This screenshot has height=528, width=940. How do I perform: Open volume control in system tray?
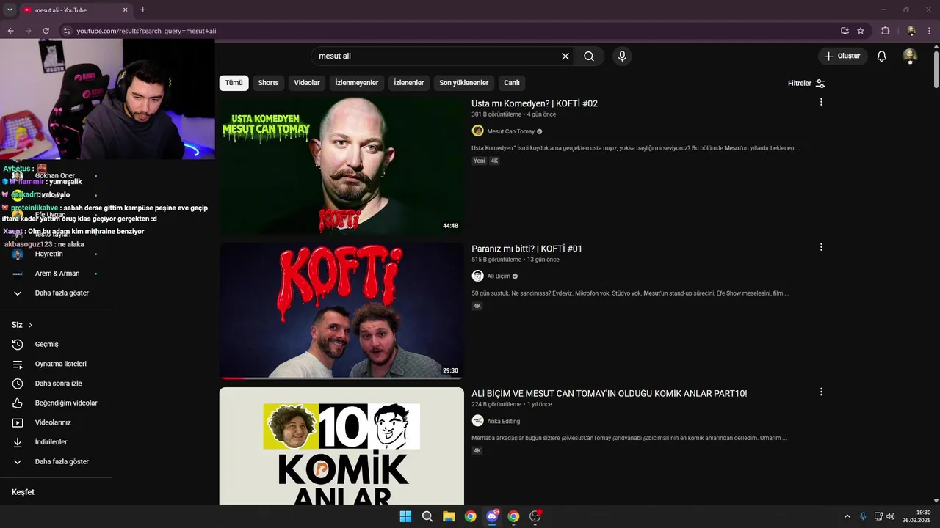891,516
